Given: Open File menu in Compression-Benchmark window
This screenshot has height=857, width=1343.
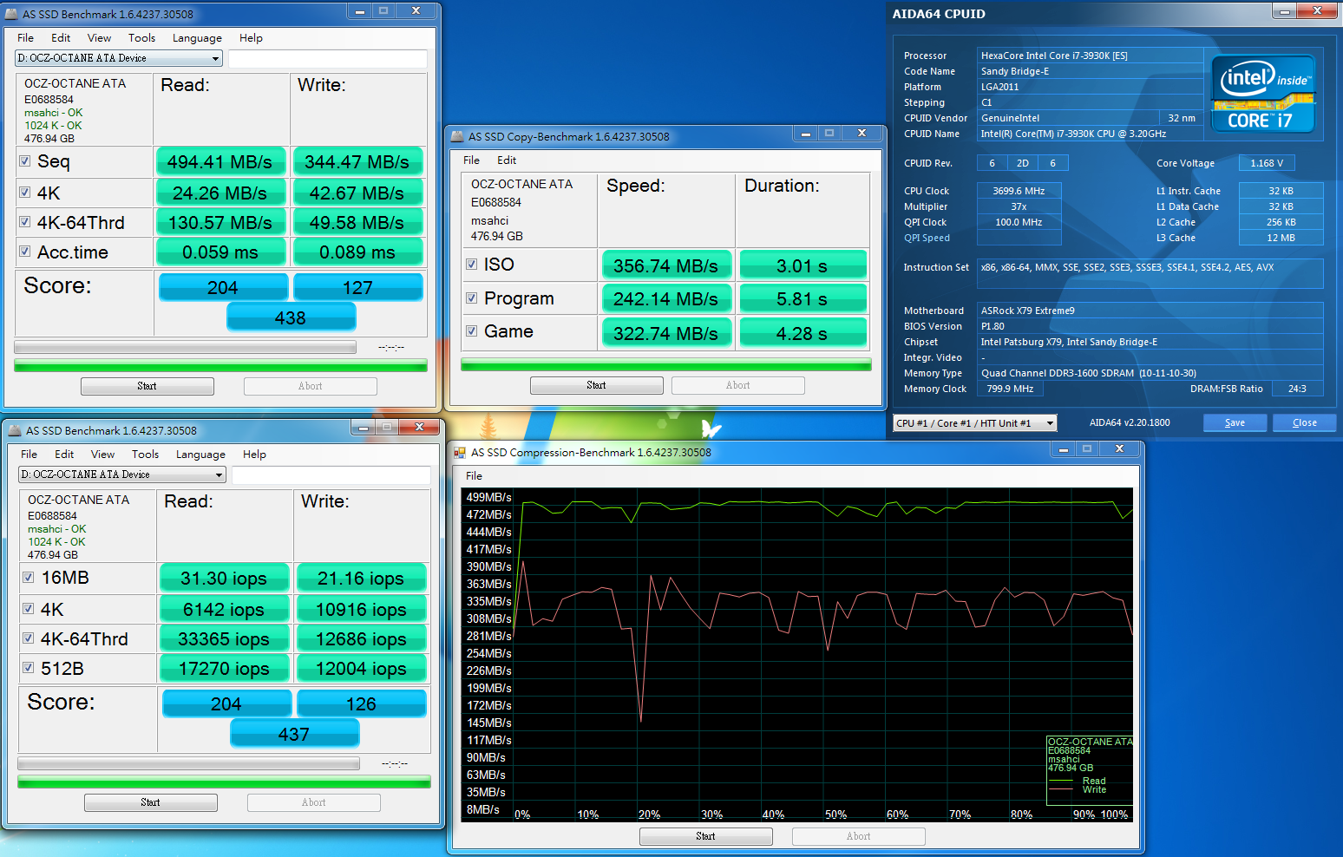Looking at the screenshot, I should coord(474,475).
